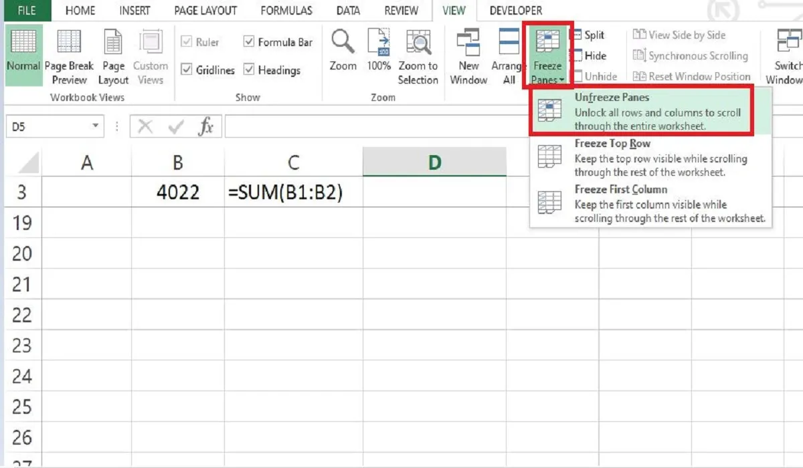This screenshot has height=468, width=803.
Task: Select row 20 header
Action: click(22, 253)
